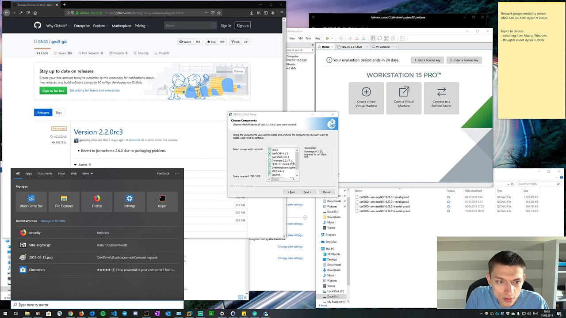Click the components list scroll-down arrow
The height and width of the screenshot is (318, 566).
click(297, 176)
